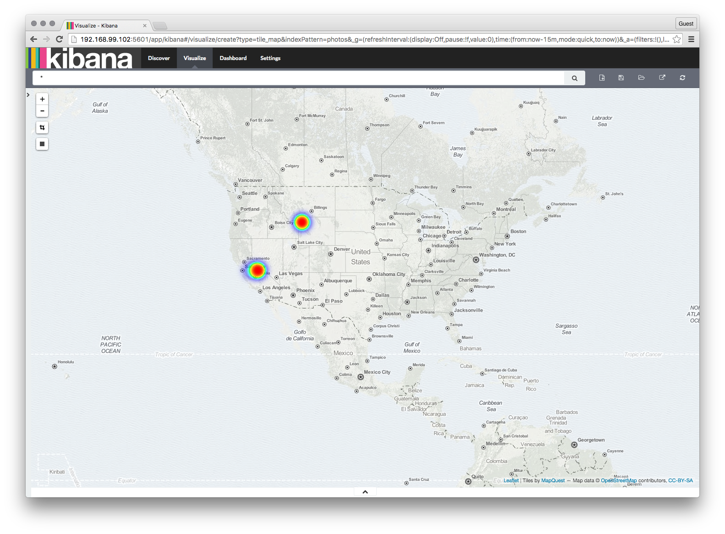
Task: Click the Denver label on the map
Action: tap(342, 249)
